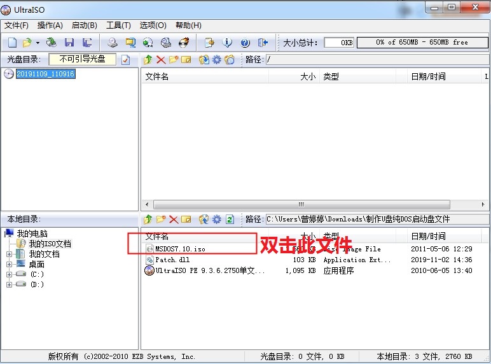
Task: Click the image properties checkmark icon
Action: pos(125,60)
